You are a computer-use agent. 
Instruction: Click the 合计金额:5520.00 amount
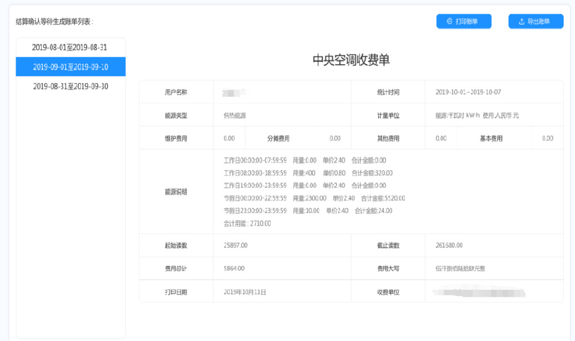pyautogui.click(x=383, y=198)
